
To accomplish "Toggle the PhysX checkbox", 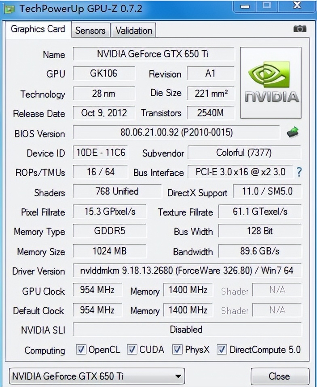I will [x=178, y=349].
